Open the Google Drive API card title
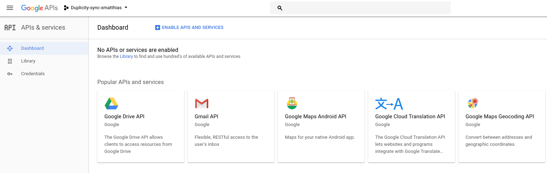 pyautogui.click(x=124, y=117)
